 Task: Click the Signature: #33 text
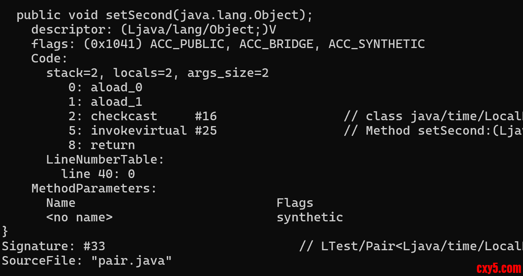pos(54,246)
